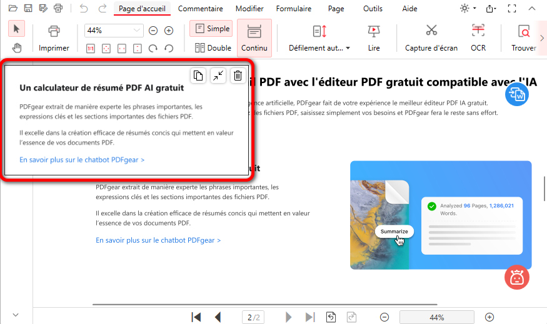Open the Aide tab
Image resolution: width=547 pixels, height=324 pixels.
pos(409,9)
